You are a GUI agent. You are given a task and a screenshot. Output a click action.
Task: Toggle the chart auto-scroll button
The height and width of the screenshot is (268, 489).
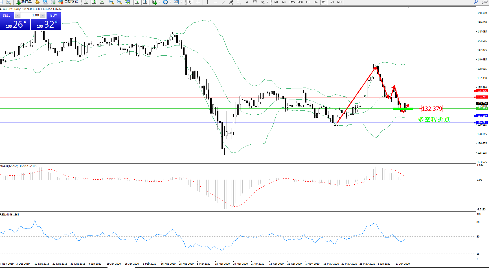(137, 2)
